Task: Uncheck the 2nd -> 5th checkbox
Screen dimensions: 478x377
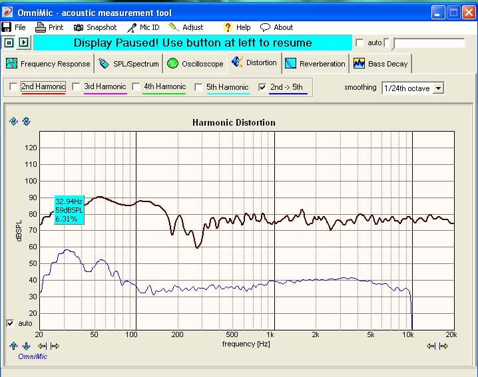Action: (262, 87)
